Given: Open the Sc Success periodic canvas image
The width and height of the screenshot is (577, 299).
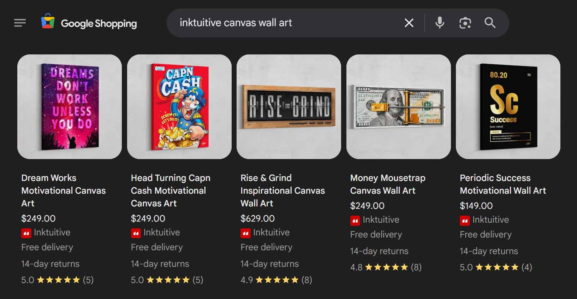Looking at the screenshot, I should click(508, 107).
